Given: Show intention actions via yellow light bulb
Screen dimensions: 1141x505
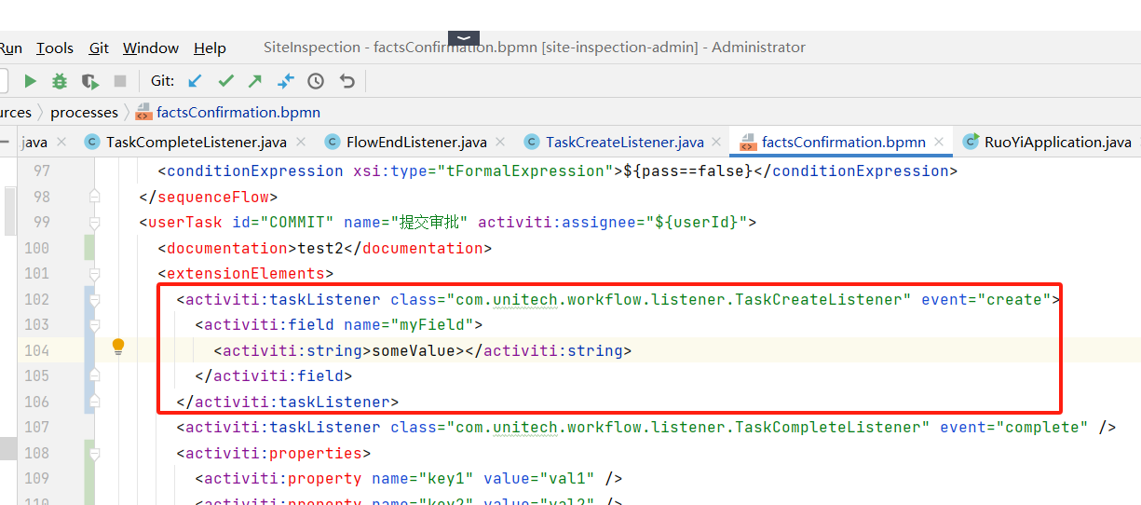Looking at the screenshot, I should point(118,347).
